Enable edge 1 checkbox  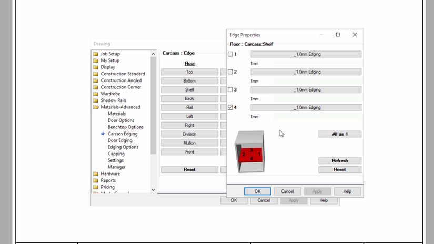pos(230,54)
